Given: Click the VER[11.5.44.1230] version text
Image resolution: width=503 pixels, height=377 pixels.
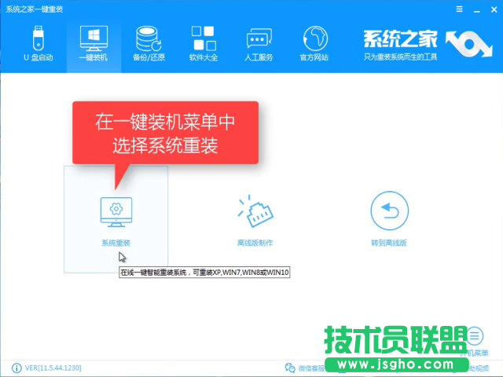Looking at the screenshot, I should tap(53, 368).
